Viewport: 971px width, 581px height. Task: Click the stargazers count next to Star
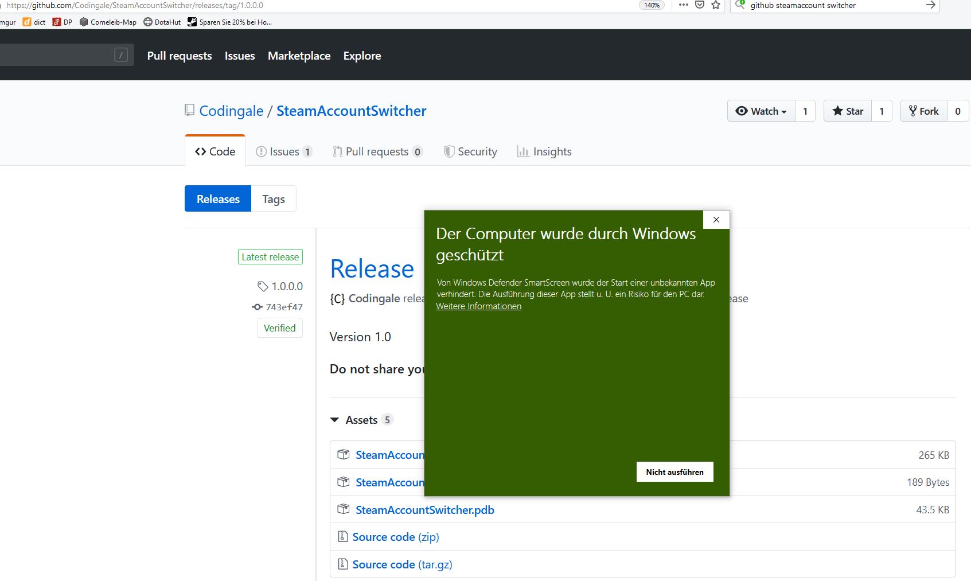click(x=882, y=111)
